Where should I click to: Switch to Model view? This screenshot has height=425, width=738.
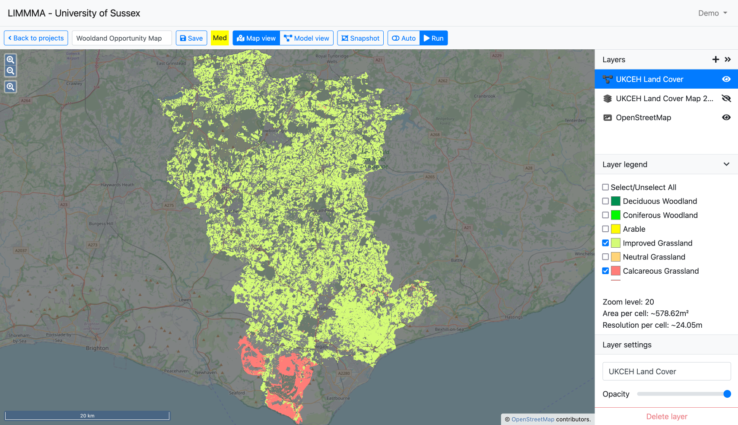point(306,38)
